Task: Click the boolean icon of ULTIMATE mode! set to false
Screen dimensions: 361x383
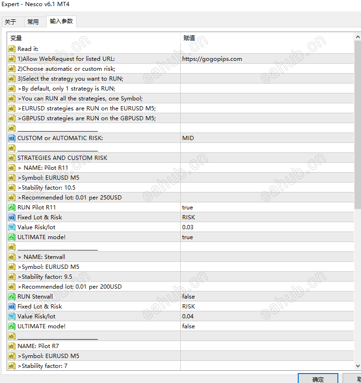Action: tap(11, 326)
